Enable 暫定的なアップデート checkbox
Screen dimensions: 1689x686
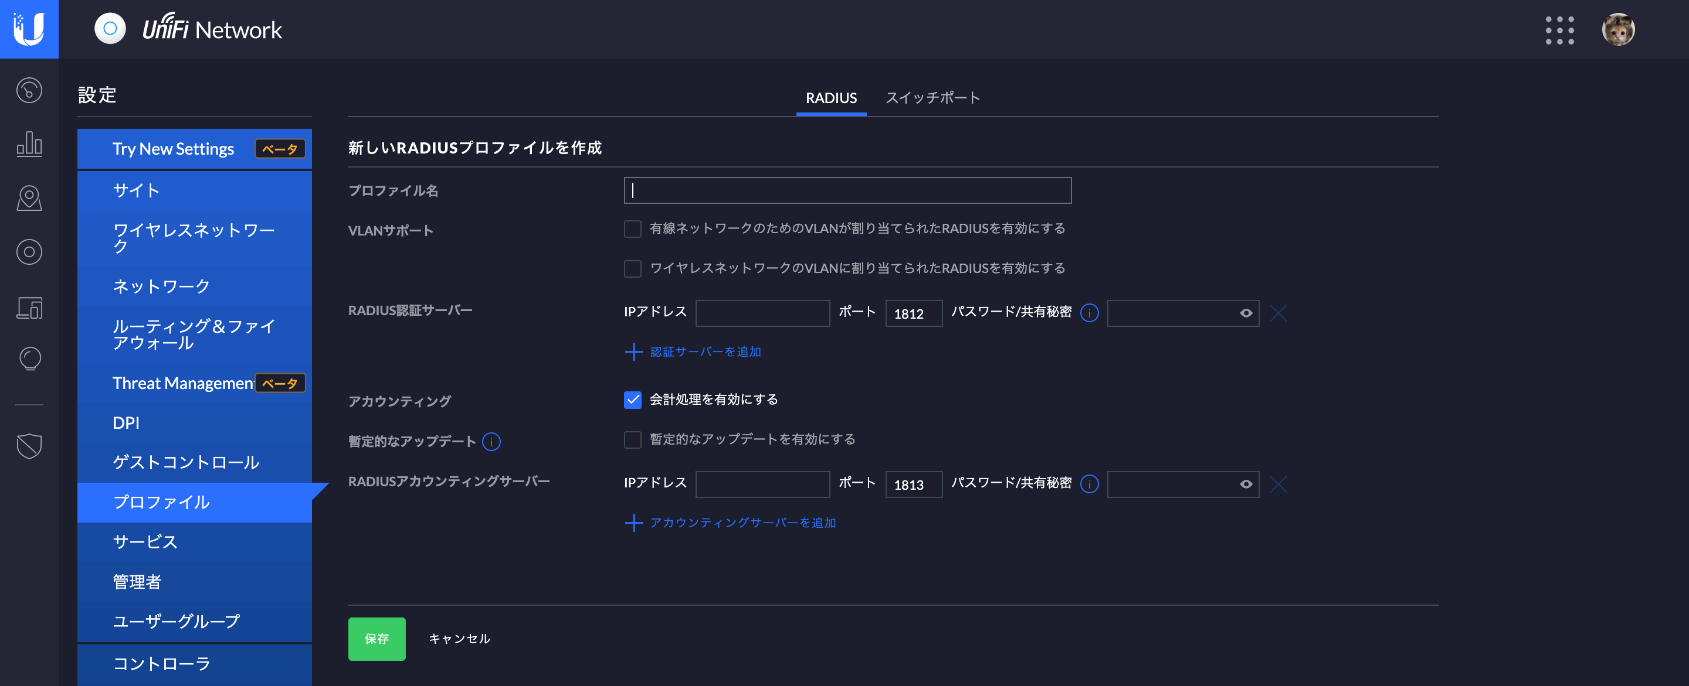632,439
